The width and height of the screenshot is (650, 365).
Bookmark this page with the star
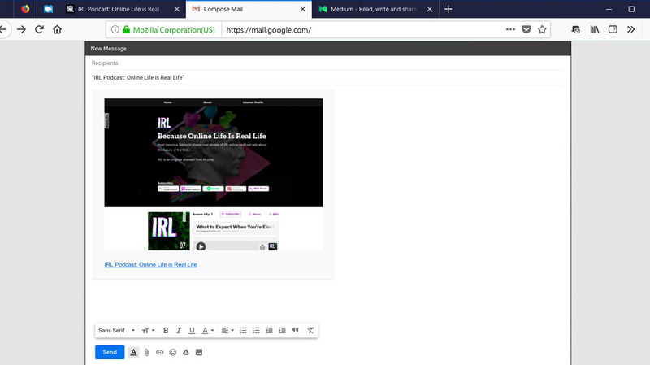tap(542, 29)
